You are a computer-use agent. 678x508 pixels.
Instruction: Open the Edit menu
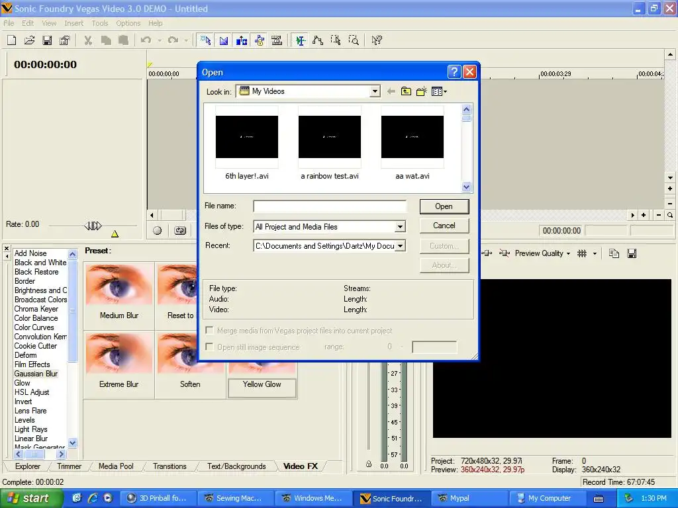[28, 23]
